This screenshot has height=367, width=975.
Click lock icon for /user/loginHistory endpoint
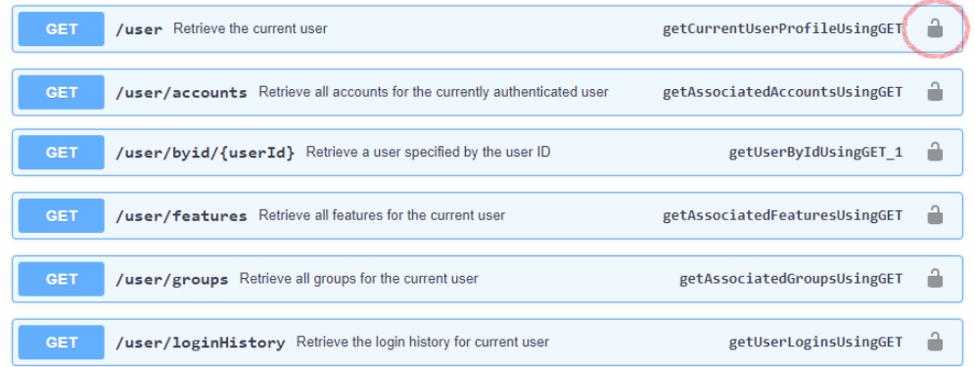coord(935,342)
